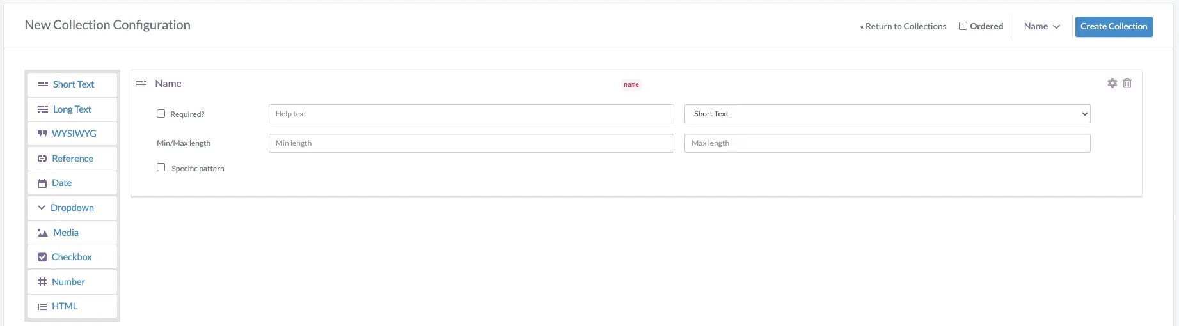Add a Reference field type
This screenshot has width=1179, height=326.
click(x=72, y=159)
